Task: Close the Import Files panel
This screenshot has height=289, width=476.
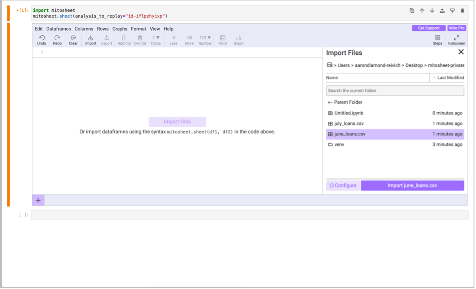Action: pos(461,52)
